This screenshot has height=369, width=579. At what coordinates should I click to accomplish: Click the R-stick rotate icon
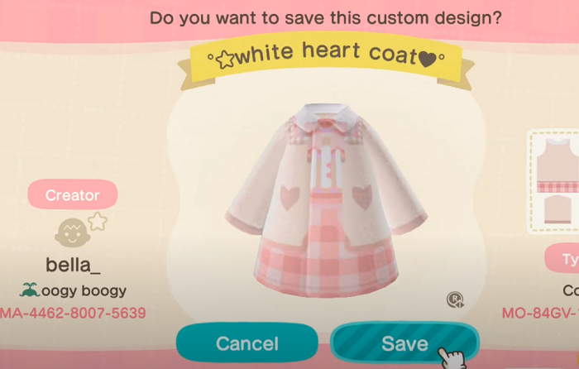[455, 300]
